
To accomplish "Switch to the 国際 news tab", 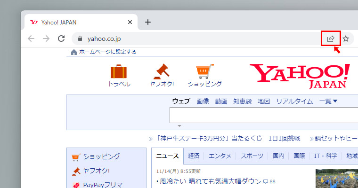I will pos(299,156).
